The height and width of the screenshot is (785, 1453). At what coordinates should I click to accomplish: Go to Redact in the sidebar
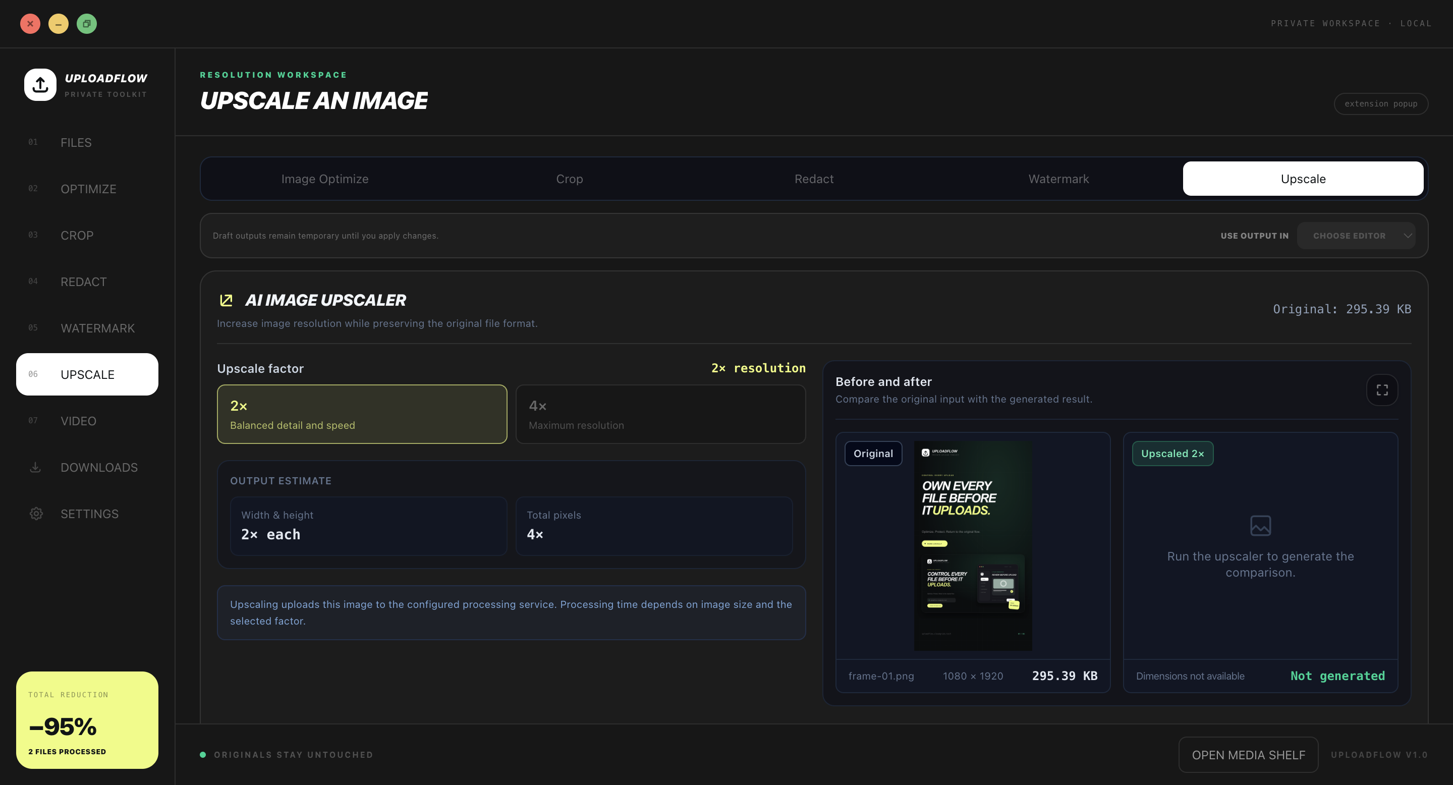click(x=87, y=282)
